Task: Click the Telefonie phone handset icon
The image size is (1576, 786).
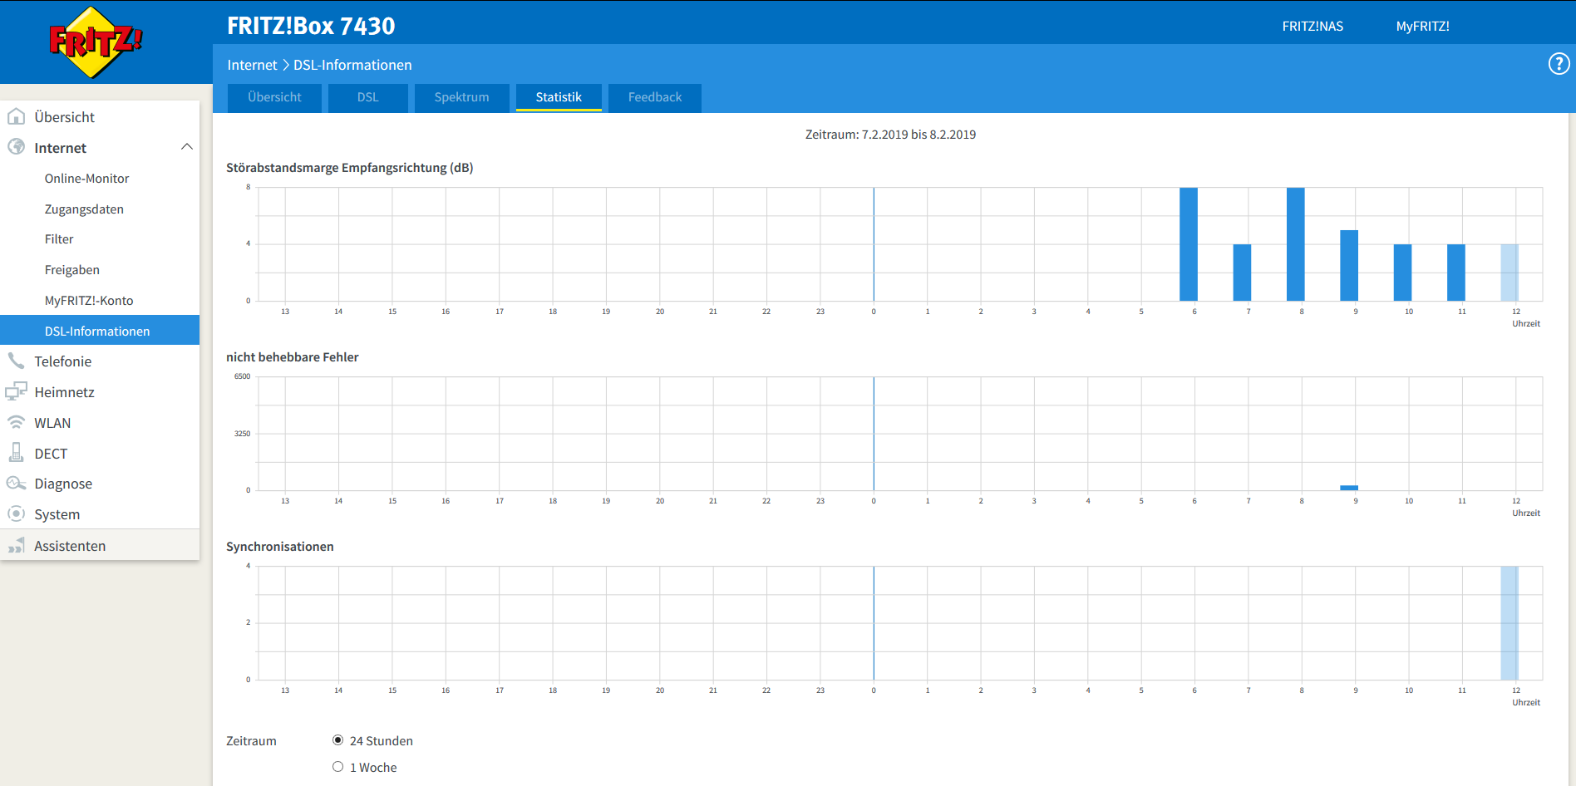Action: pyautogui.click(x=16, y=361)
